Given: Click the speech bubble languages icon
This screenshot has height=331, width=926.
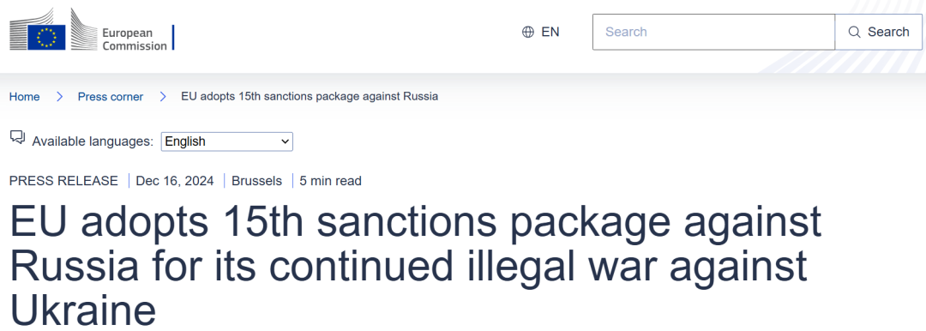Looking at the screenshot, I should [x=18, y=138].
